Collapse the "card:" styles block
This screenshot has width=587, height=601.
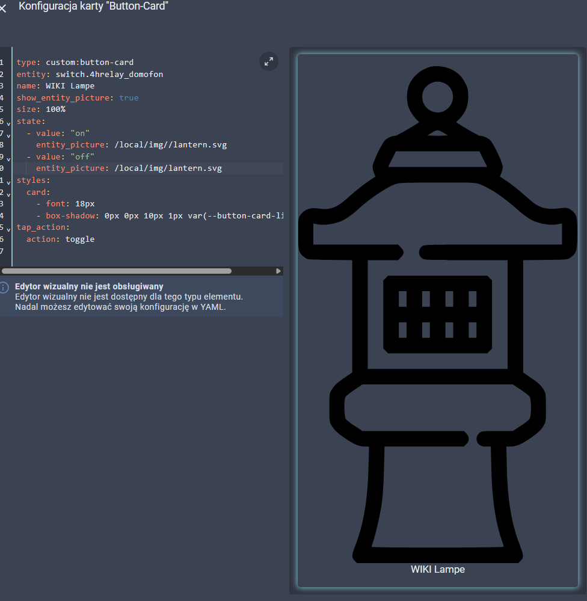coord(8,194)
